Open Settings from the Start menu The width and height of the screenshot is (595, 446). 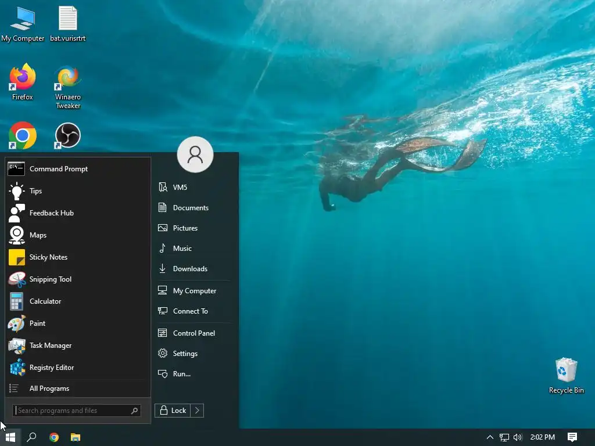193,354
